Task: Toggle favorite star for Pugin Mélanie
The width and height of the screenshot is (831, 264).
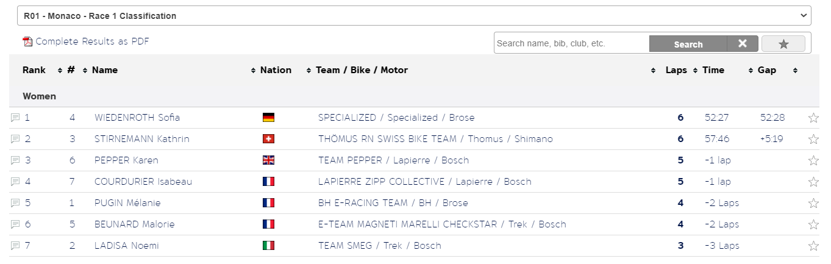Action: (x=813, y=204)
